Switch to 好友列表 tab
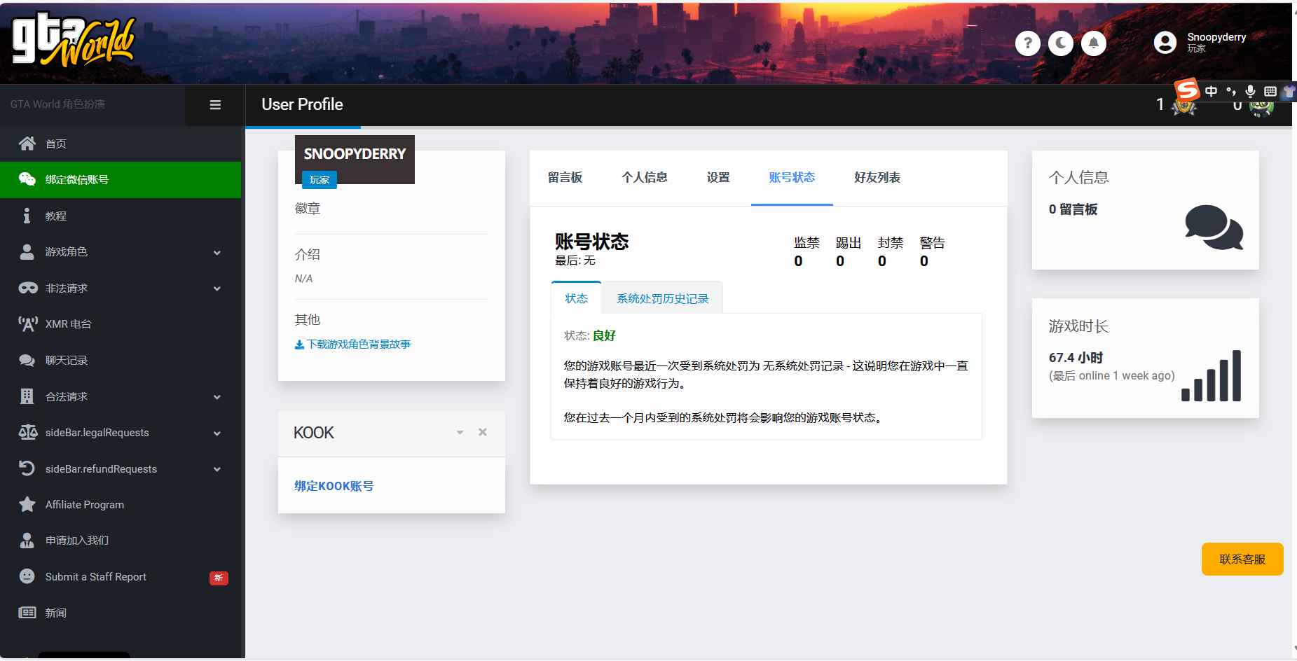The image size is (1297, 661). click(x=877, y=178)
